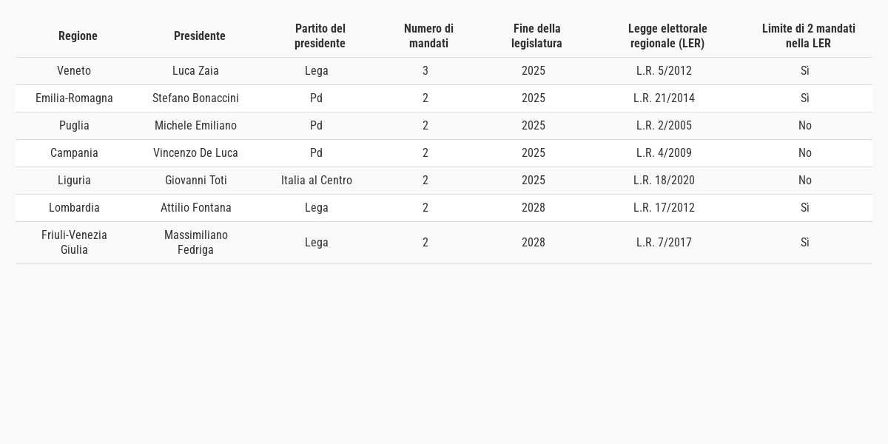Select the Friuli-Venezia Giulia cell

point(74,243)
